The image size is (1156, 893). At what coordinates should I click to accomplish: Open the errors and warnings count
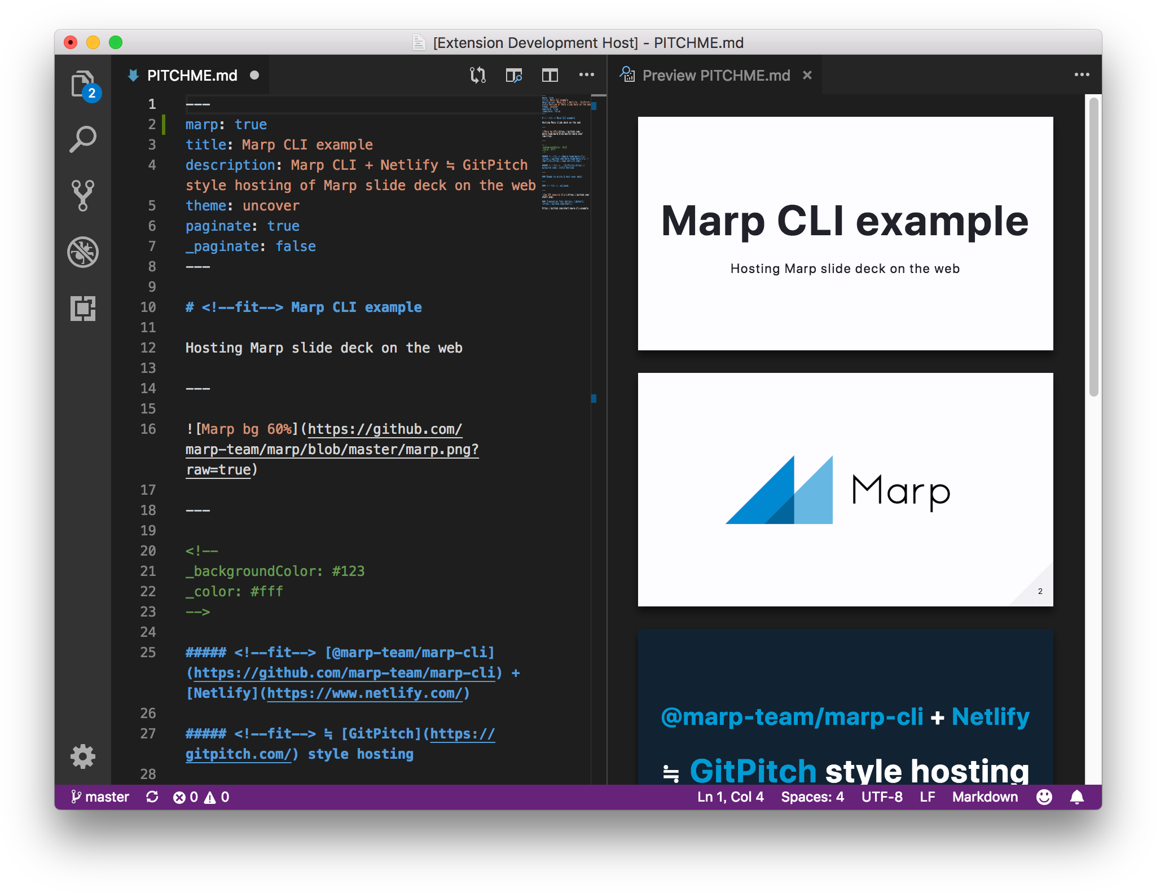pos(201,797)
